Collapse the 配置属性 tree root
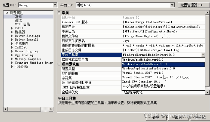The image size is (210, 122). [7, 13]
